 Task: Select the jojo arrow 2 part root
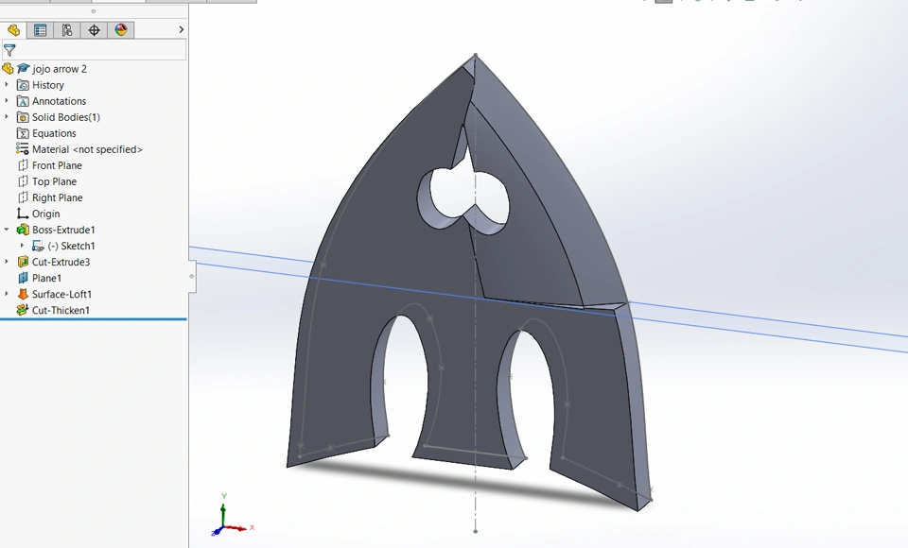tap(60, 69)
